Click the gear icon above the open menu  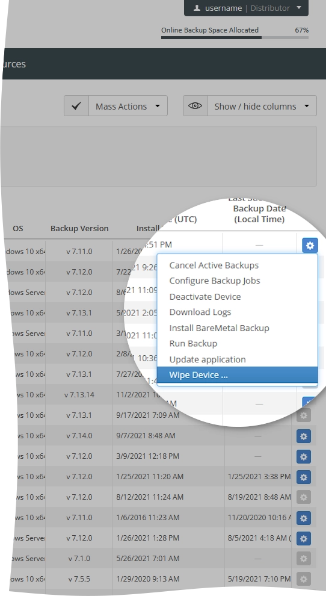tap(310, 246)
